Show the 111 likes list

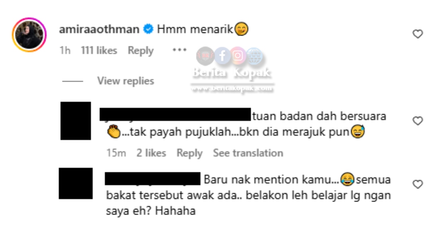click(99, 51)
